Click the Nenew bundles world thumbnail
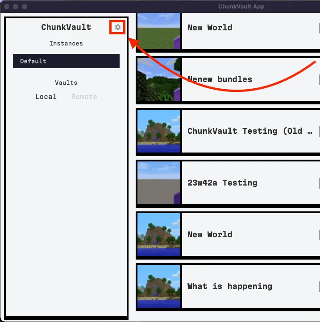The height and width of the screenshot is (322, 320). click(x=158, y=79)
